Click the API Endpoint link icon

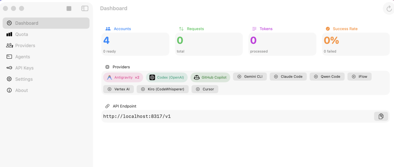pyautogui.click(x=107, y=106)
